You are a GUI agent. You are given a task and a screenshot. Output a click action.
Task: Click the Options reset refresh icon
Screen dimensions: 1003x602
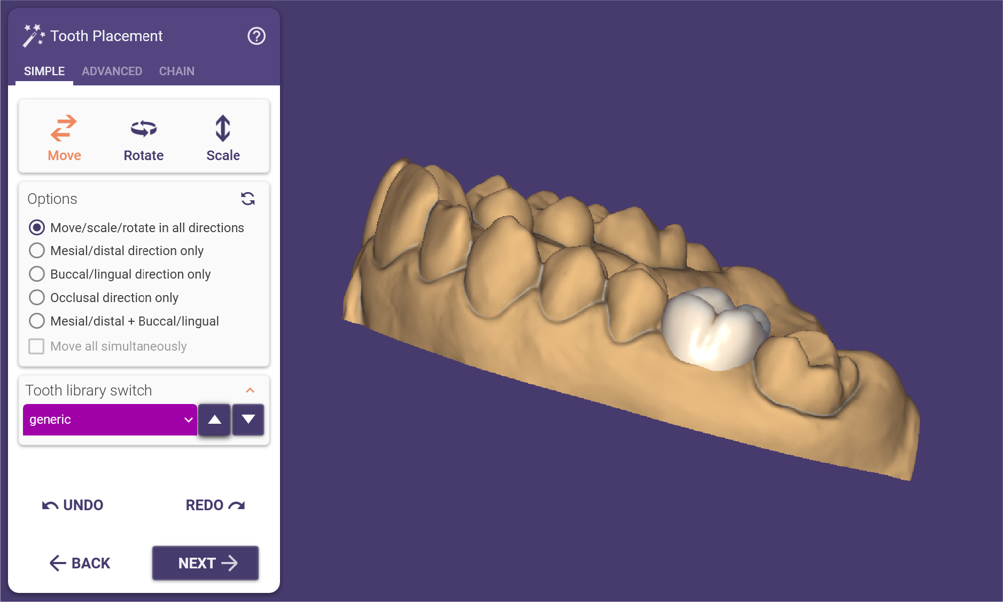(x=248, y=199)
